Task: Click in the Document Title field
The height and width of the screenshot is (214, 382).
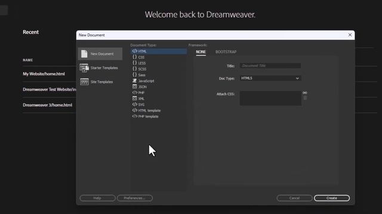Action: (270, 65)
